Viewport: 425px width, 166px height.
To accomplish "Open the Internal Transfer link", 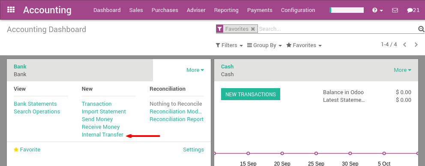I will click(102, 135).
